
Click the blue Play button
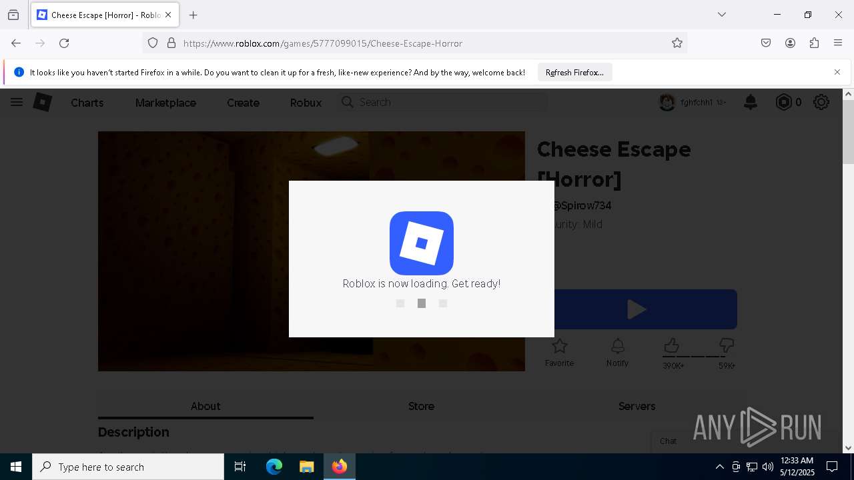637,309
